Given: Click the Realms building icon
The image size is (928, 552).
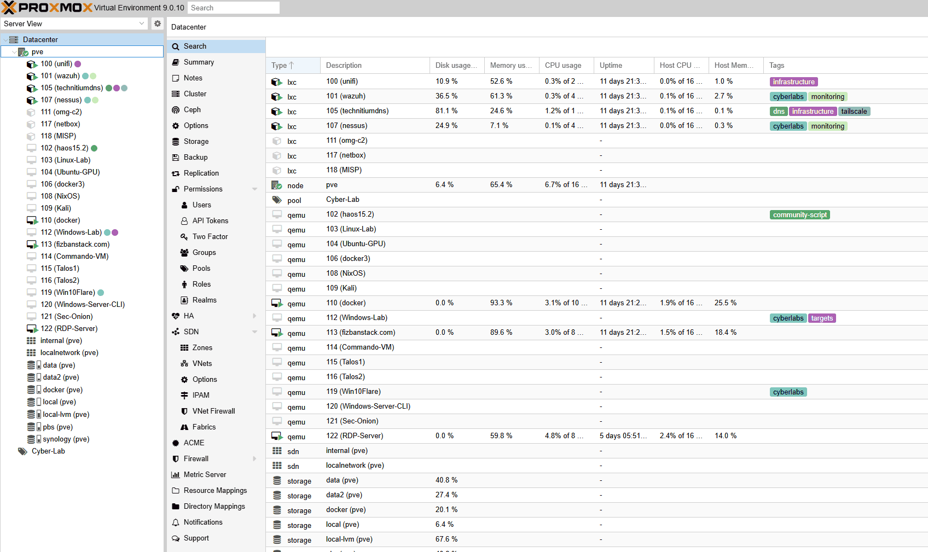Looking at the screenshot, I should (x=184, y=300).
